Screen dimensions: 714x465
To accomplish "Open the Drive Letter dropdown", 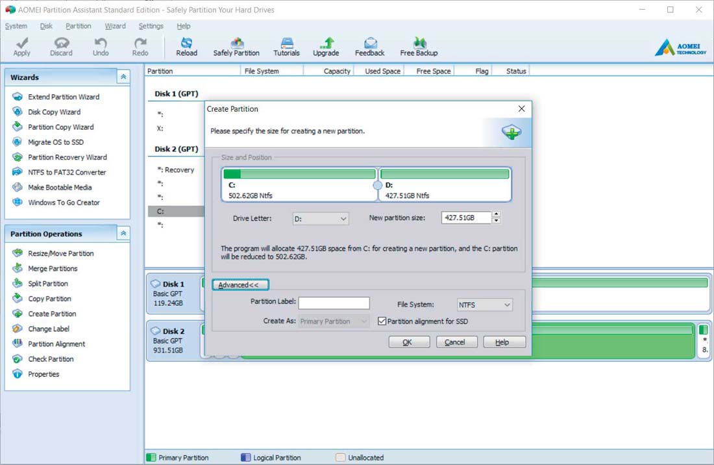I will [321, 219].
